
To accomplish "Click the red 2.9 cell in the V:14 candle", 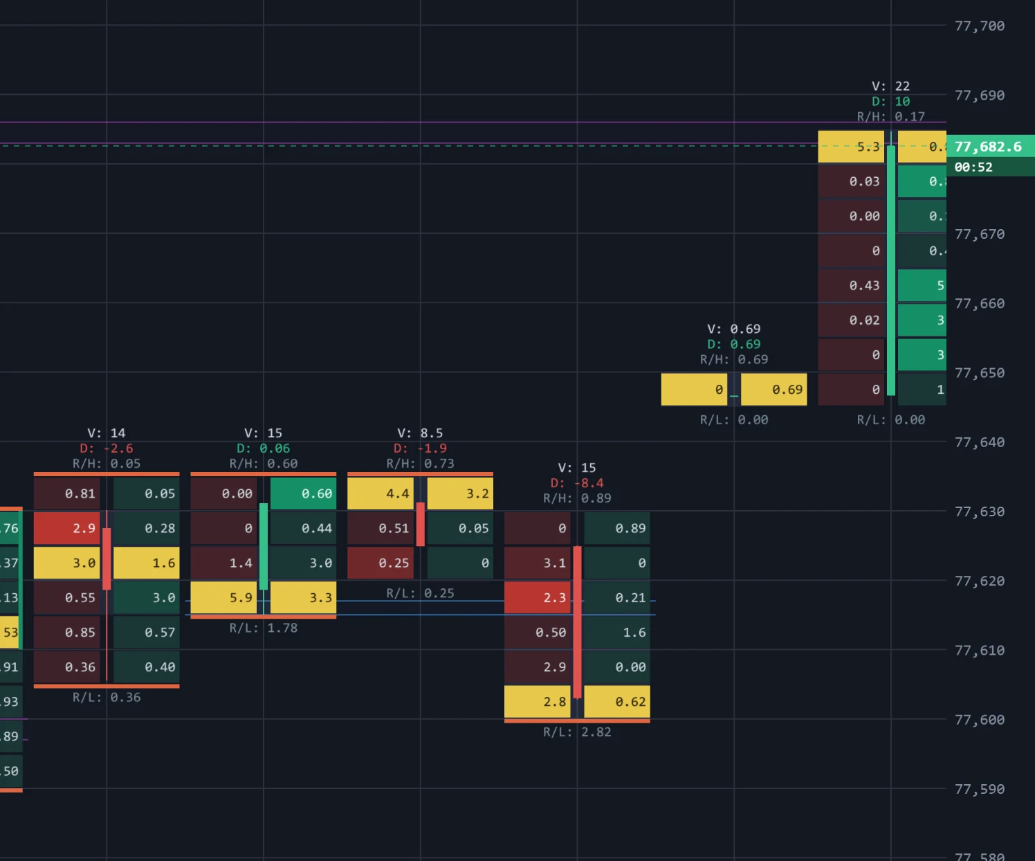I will click(67, 528).
